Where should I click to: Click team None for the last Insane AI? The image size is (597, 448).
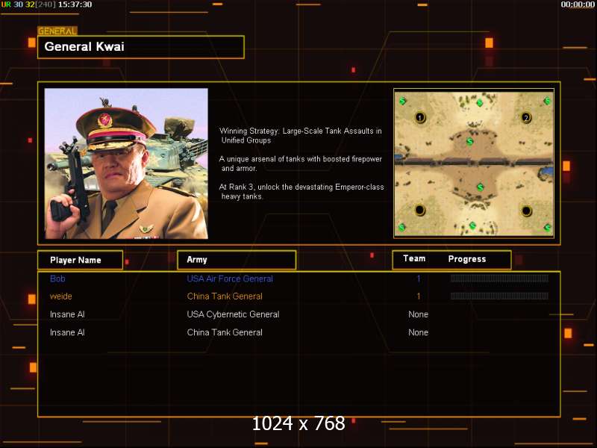[418, 332]
